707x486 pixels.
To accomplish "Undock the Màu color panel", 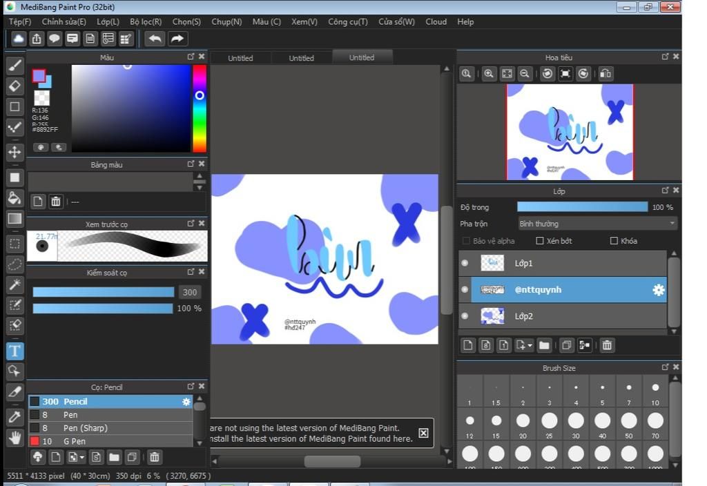I will [191, 57].
